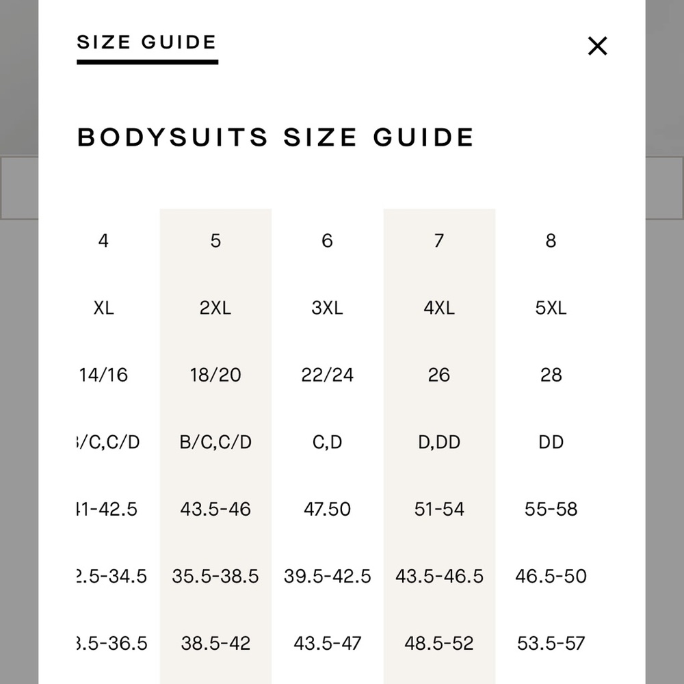Click the XL size cell
Image resolution: width=684 pixels, height=684 pixels.
104,308
